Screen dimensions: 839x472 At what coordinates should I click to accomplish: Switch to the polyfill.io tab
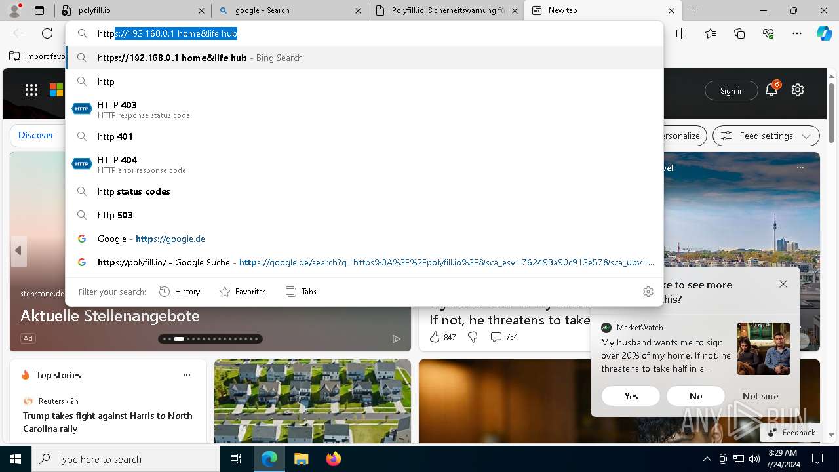click(x=132, y=10)
